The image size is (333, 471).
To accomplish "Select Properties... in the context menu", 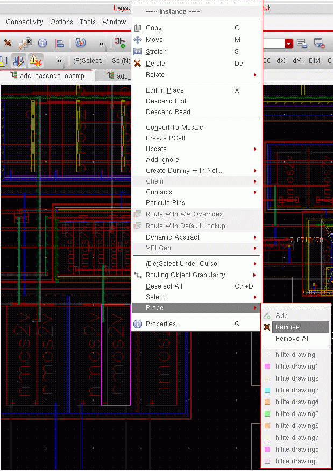I will point(163,324).
